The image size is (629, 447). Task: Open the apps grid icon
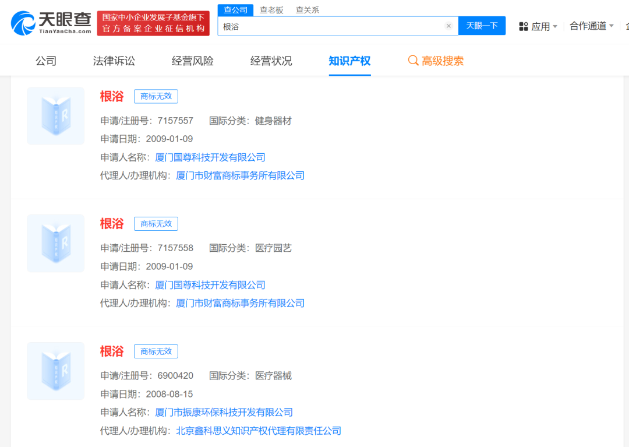tap(524, 26)
